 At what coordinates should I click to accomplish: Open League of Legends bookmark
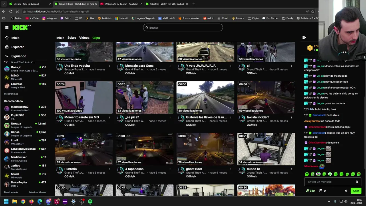tap(143, 18)
